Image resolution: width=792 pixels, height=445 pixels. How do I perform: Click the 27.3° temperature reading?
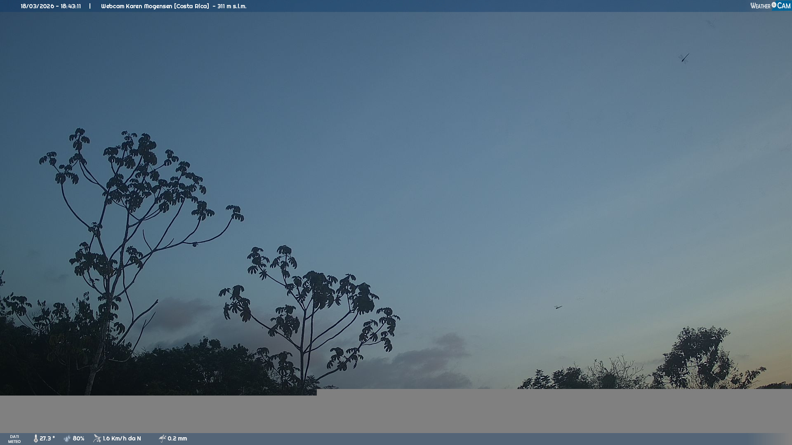click(47, 438)
